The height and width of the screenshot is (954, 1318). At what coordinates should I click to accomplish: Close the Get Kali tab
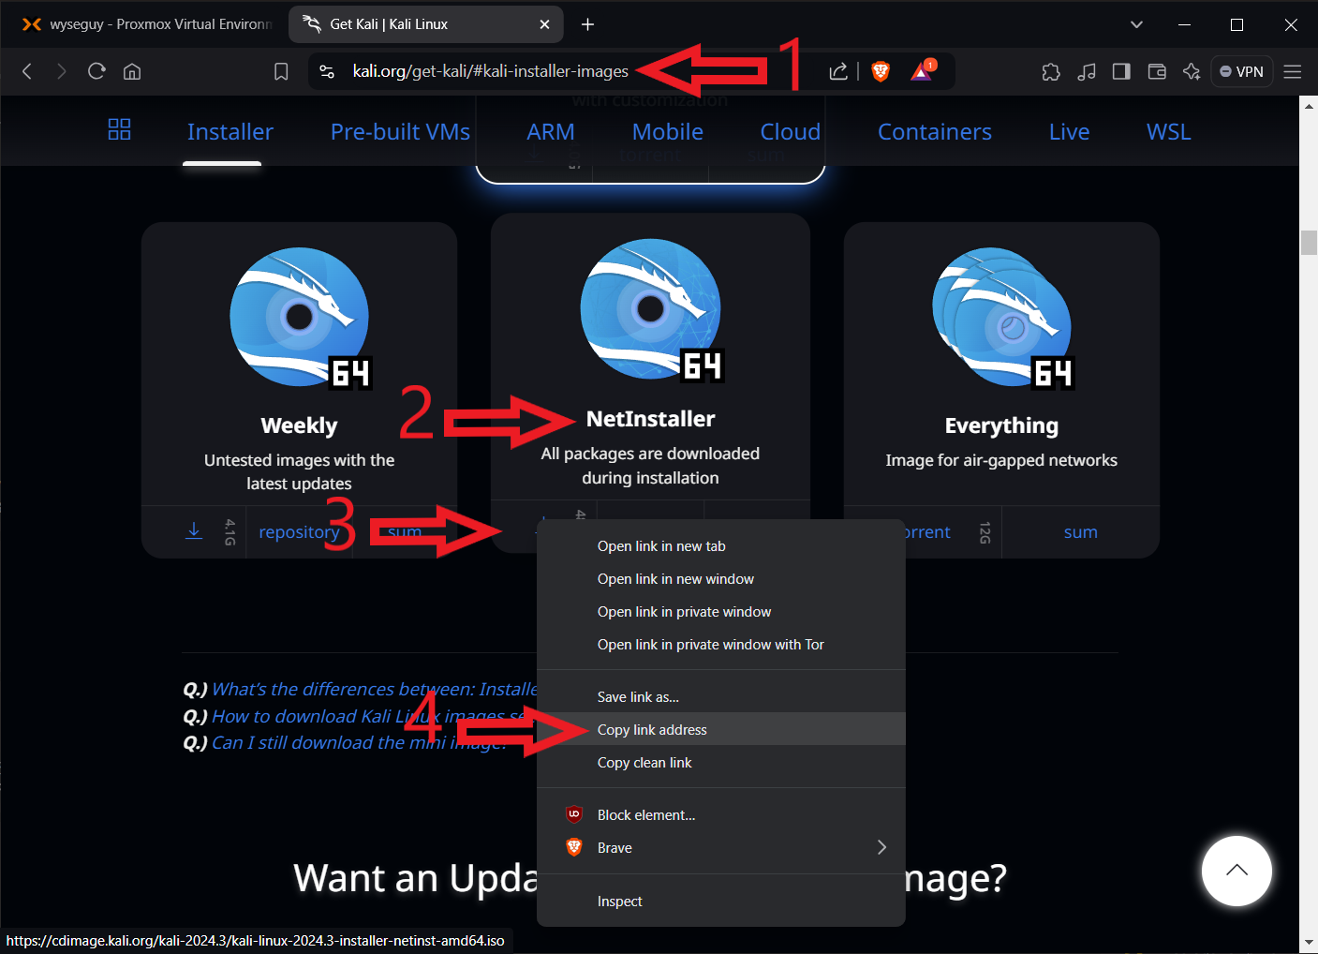pos(544,24)
